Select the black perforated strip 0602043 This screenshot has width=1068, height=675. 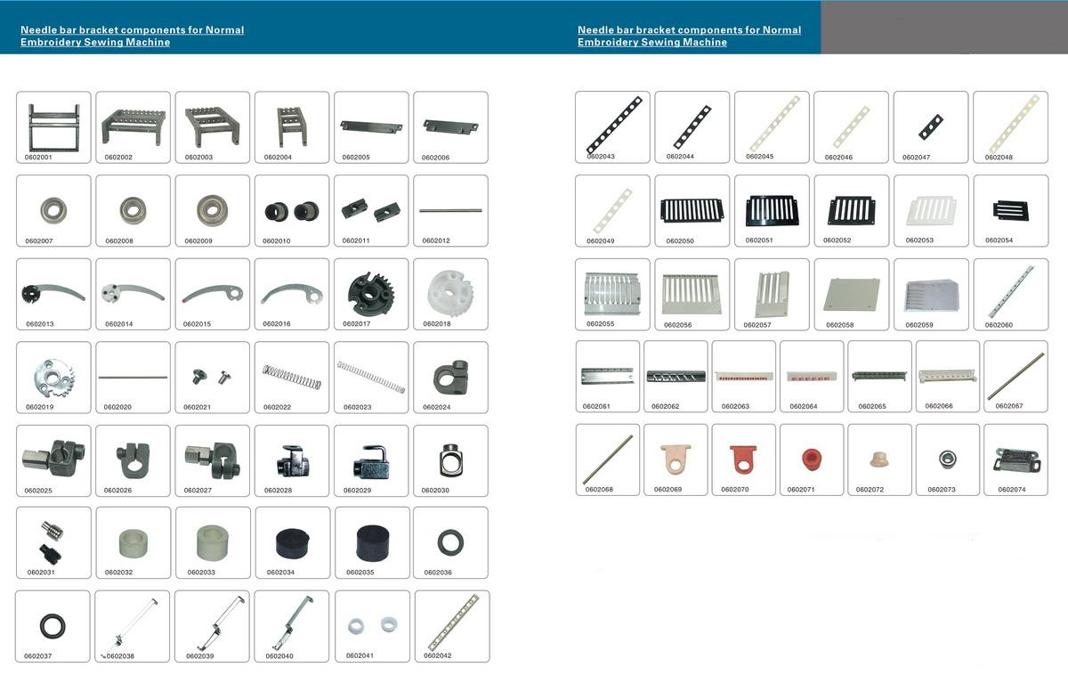click(612, 126)
